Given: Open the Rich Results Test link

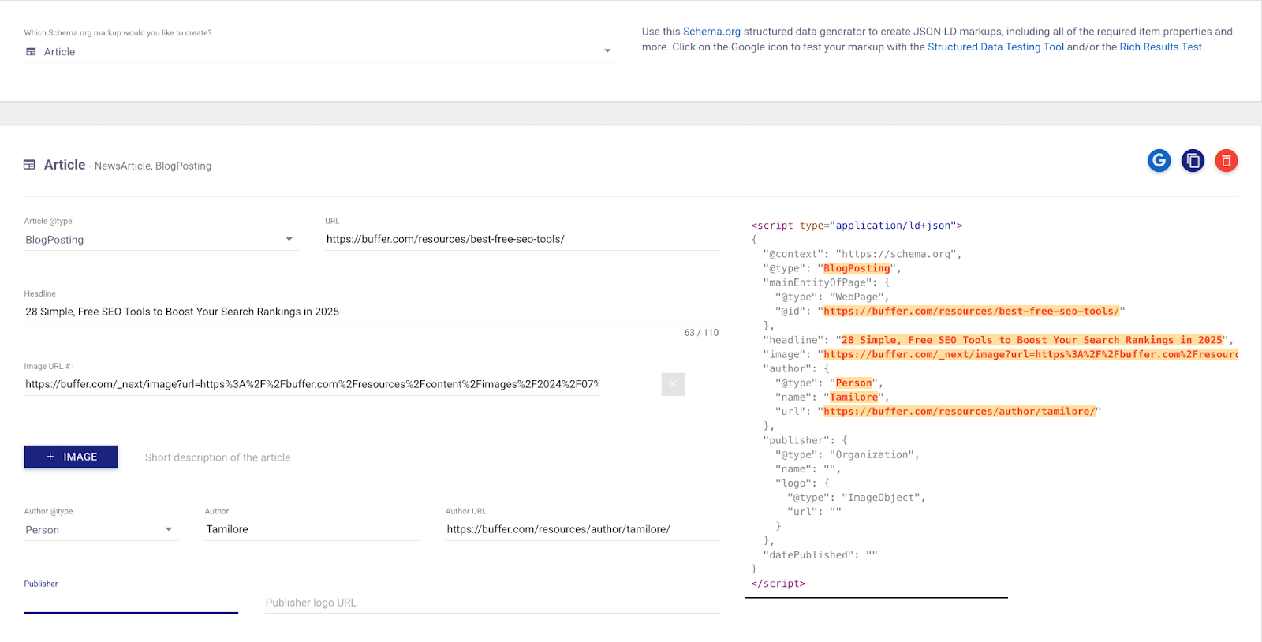Looking at the screenshot, I should (x=1160, y=47).
